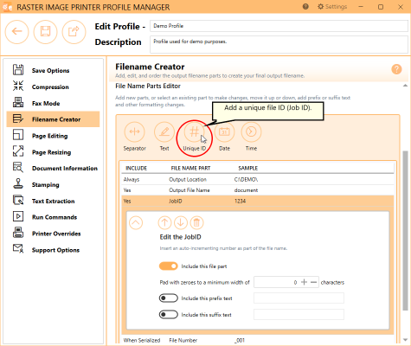Viewport: 411px width, 346px height.
Task: Open Settings in the title bar
Action: (332, 7)
